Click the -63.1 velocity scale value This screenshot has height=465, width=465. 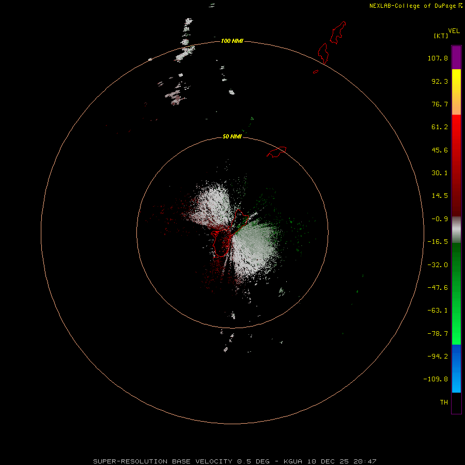point(438,311)
